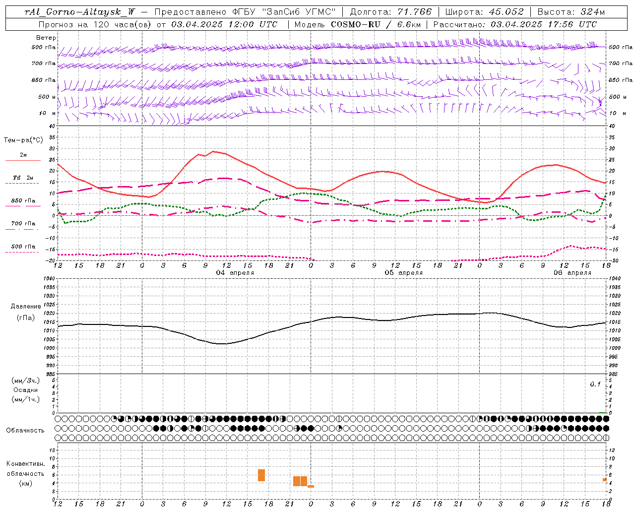Viewport: 635px width, 508px height.
Task: Click the 04 апреля date label
Action: (x=235, y=273)
